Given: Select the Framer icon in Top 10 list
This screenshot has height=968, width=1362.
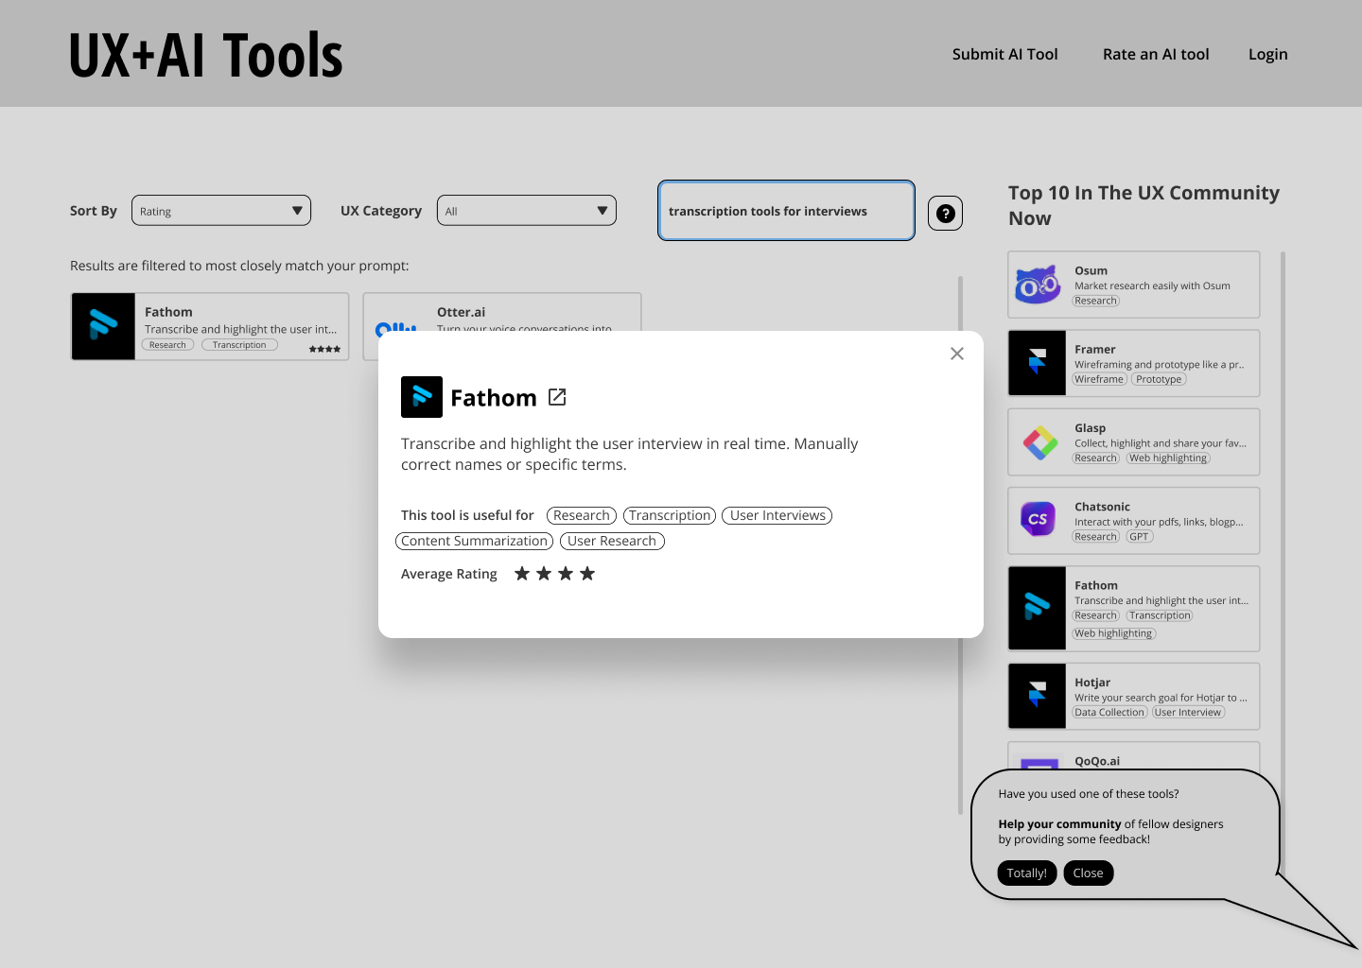Looking at the screenshot, I should point(1038,363).
